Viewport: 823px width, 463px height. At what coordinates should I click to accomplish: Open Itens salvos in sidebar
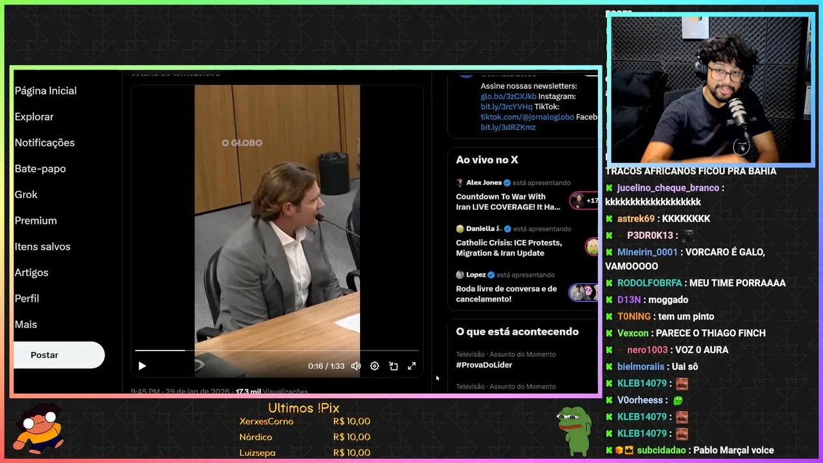[42, 246]
